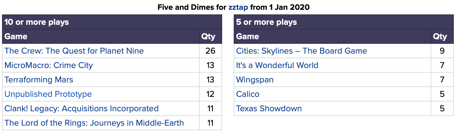Viewport: 457px width, 132px height.
Task: Open the Wingspan game link
Action: [x=255, y=80]
